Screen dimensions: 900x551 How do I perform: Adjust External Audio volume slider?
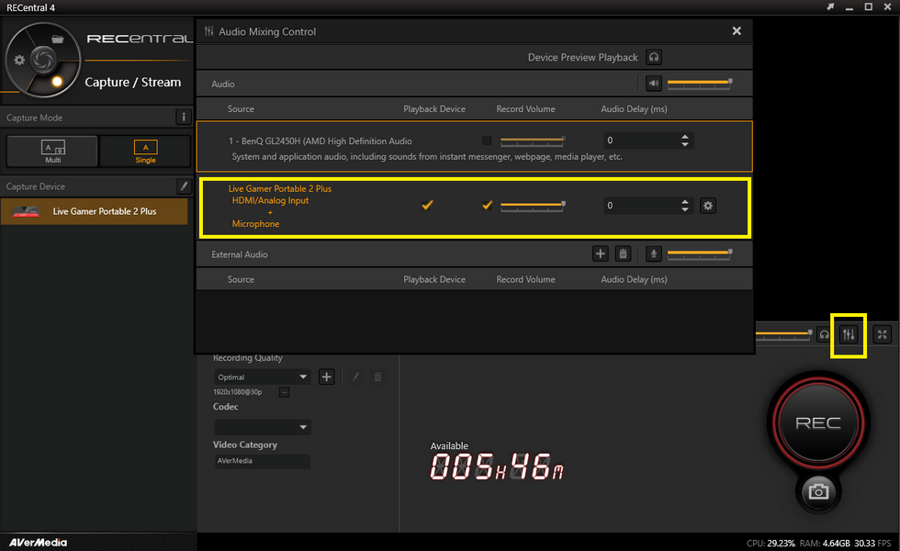click(699, 253)
